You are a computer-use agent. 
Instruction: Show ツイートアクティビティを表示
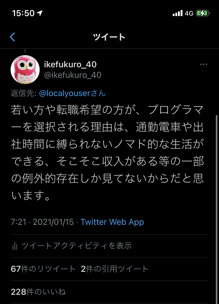coord(77,246)
